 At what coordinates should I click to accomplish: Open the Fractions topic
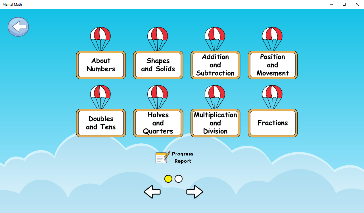[x=273, y=123]
